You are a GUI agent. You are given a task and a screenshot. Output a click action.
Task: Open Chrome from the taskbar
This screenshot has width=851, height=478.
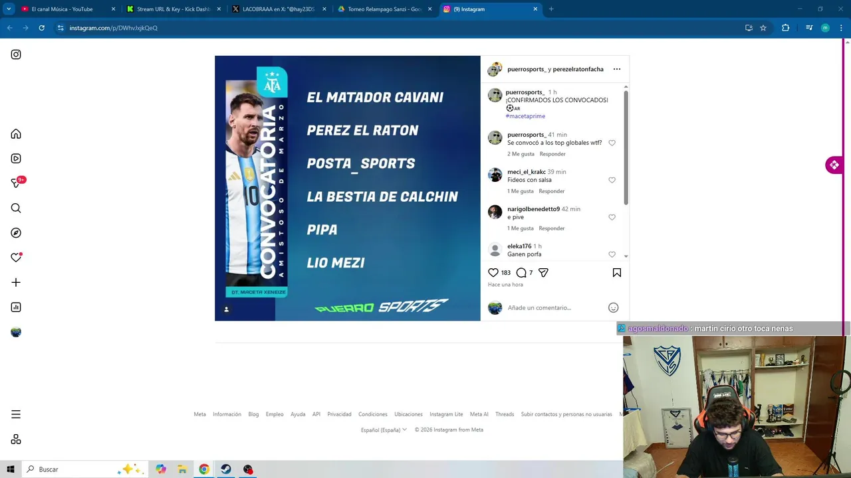coord(204,469)
